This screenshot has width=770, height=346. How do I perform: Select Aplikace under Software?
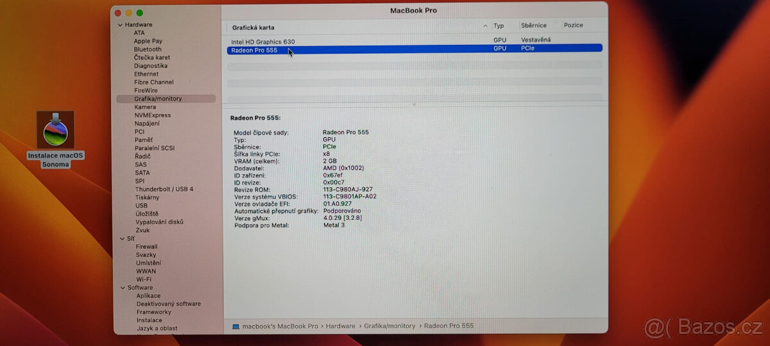coord(149,296)
